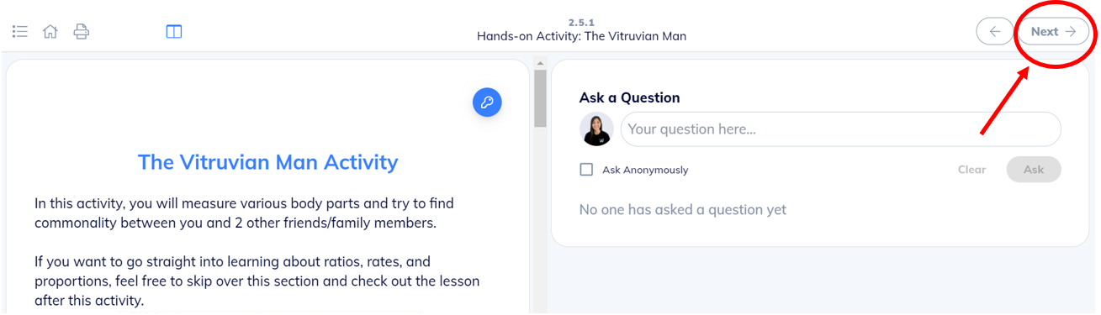Screen dimensions: 1101x315
Task: Click 'No one has asked a question yet'
Action: 683,209
